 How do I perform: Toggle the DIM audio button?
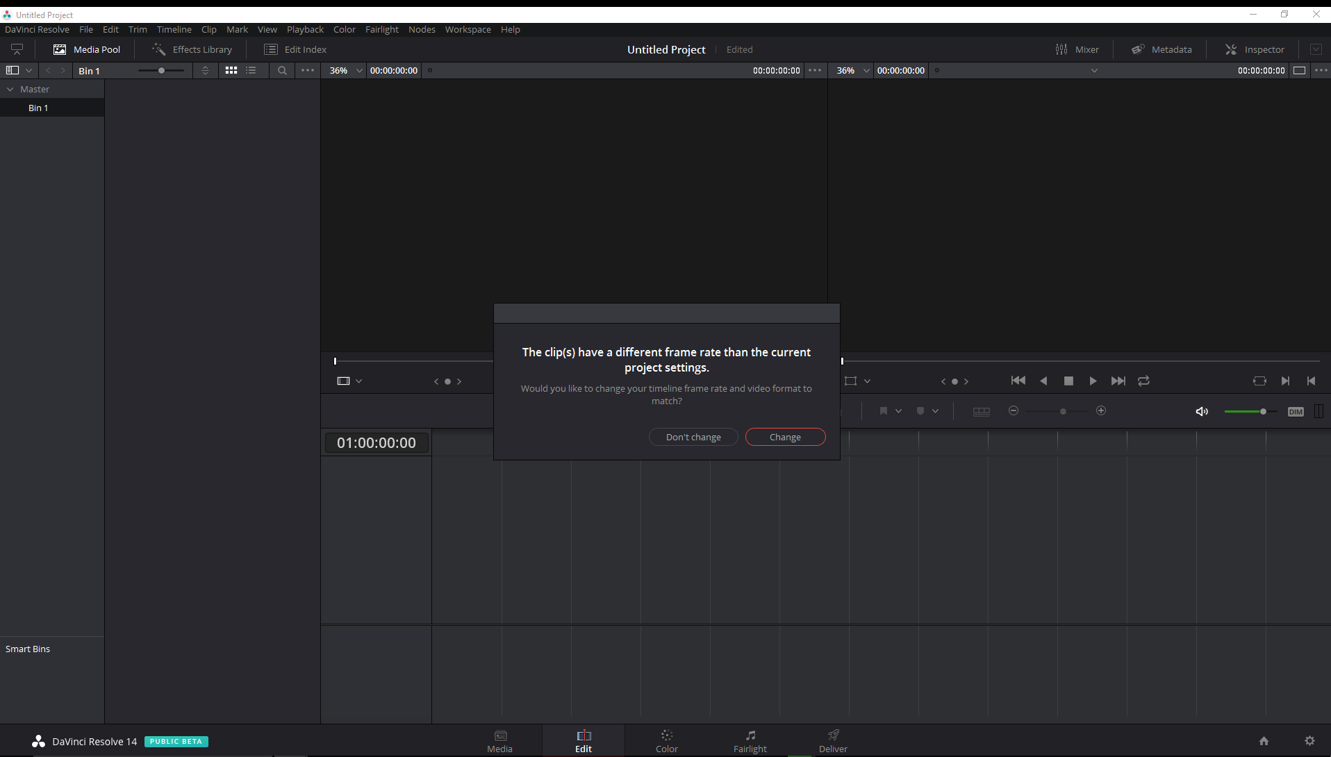[1296, 412]
